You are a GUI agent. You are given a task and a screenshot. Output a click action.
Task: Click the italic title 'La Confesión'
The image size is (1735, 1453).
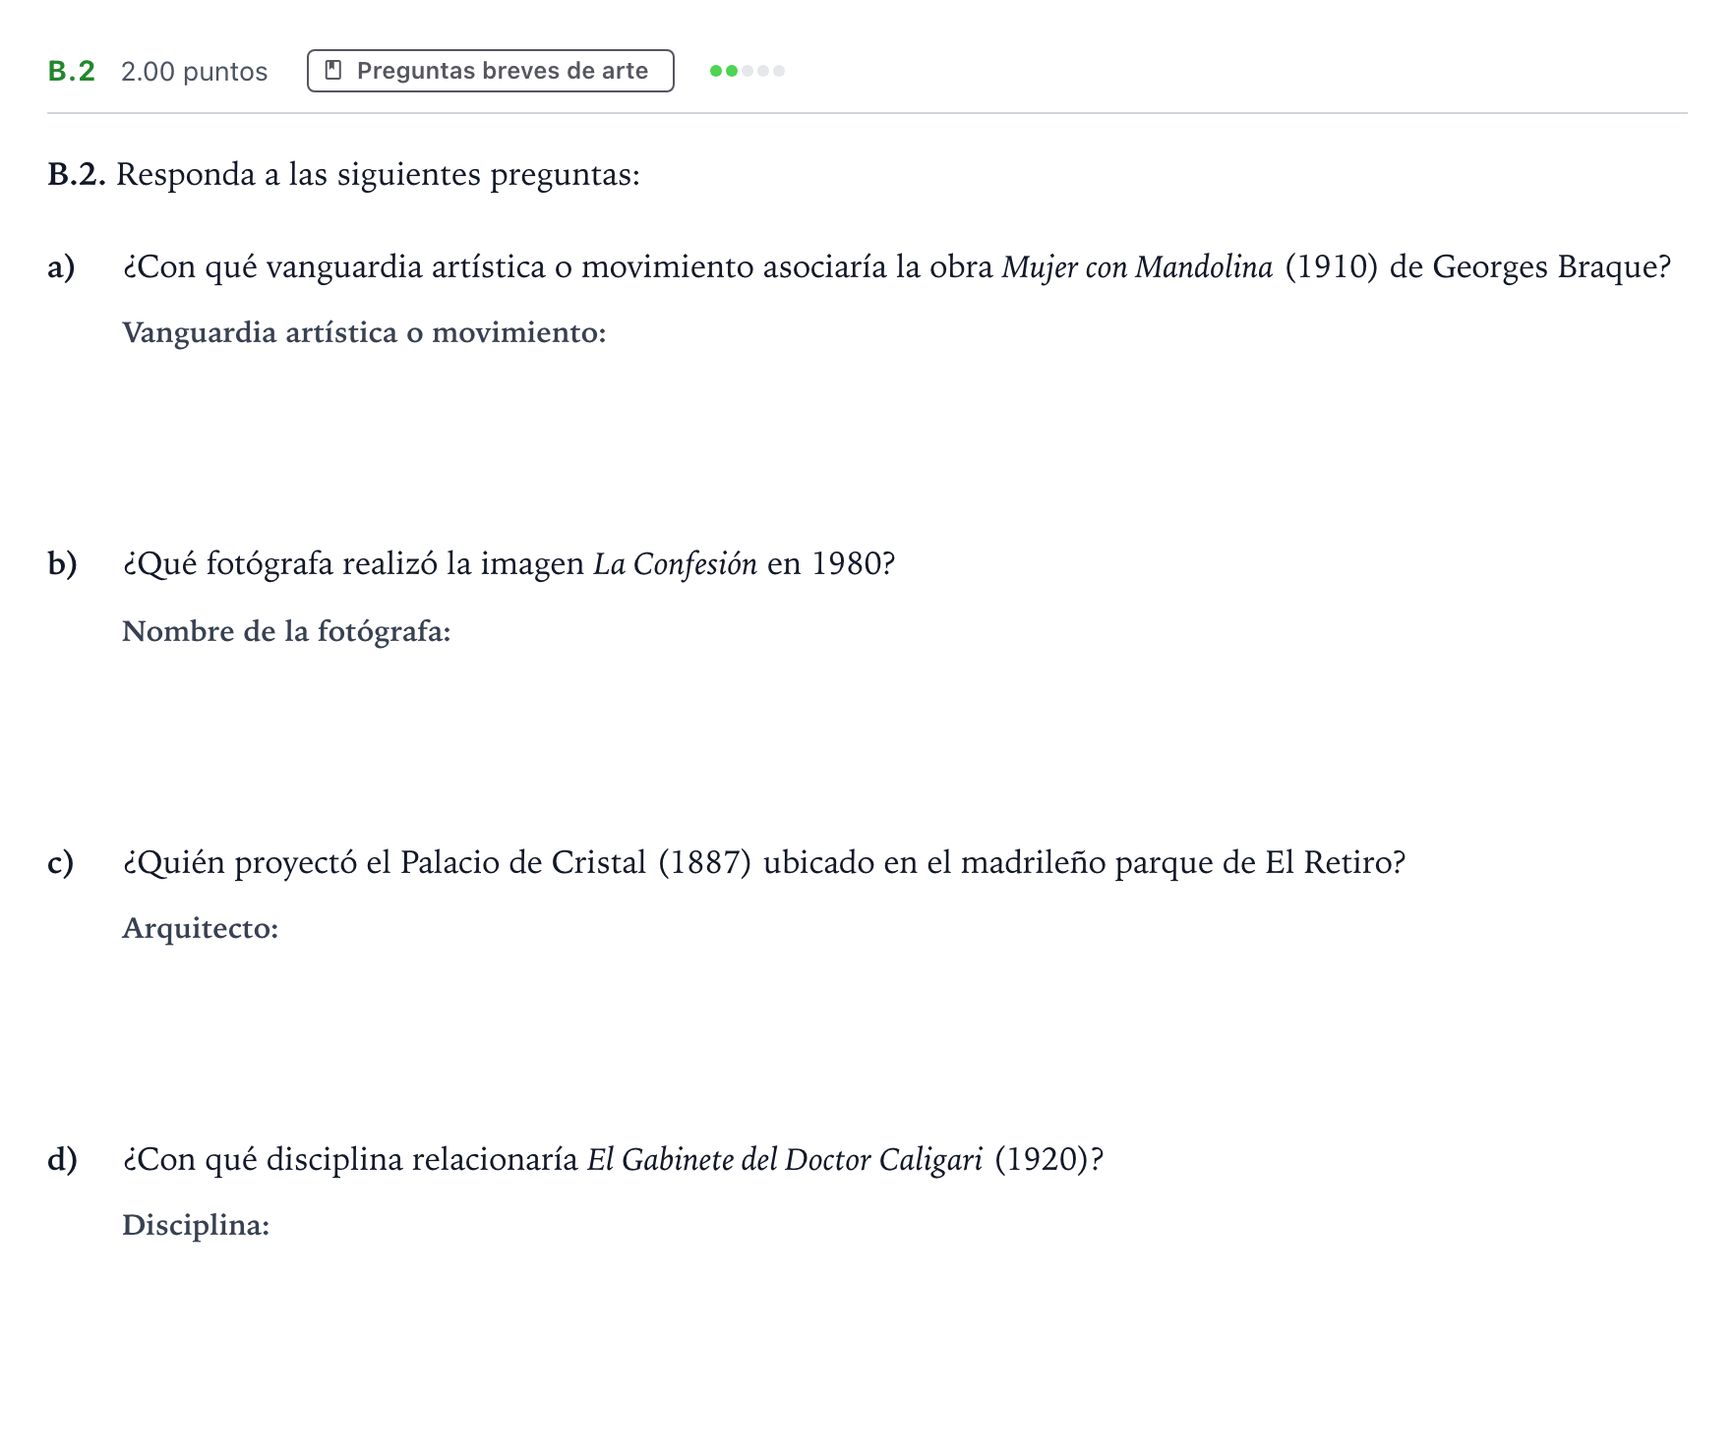(675, 564)
